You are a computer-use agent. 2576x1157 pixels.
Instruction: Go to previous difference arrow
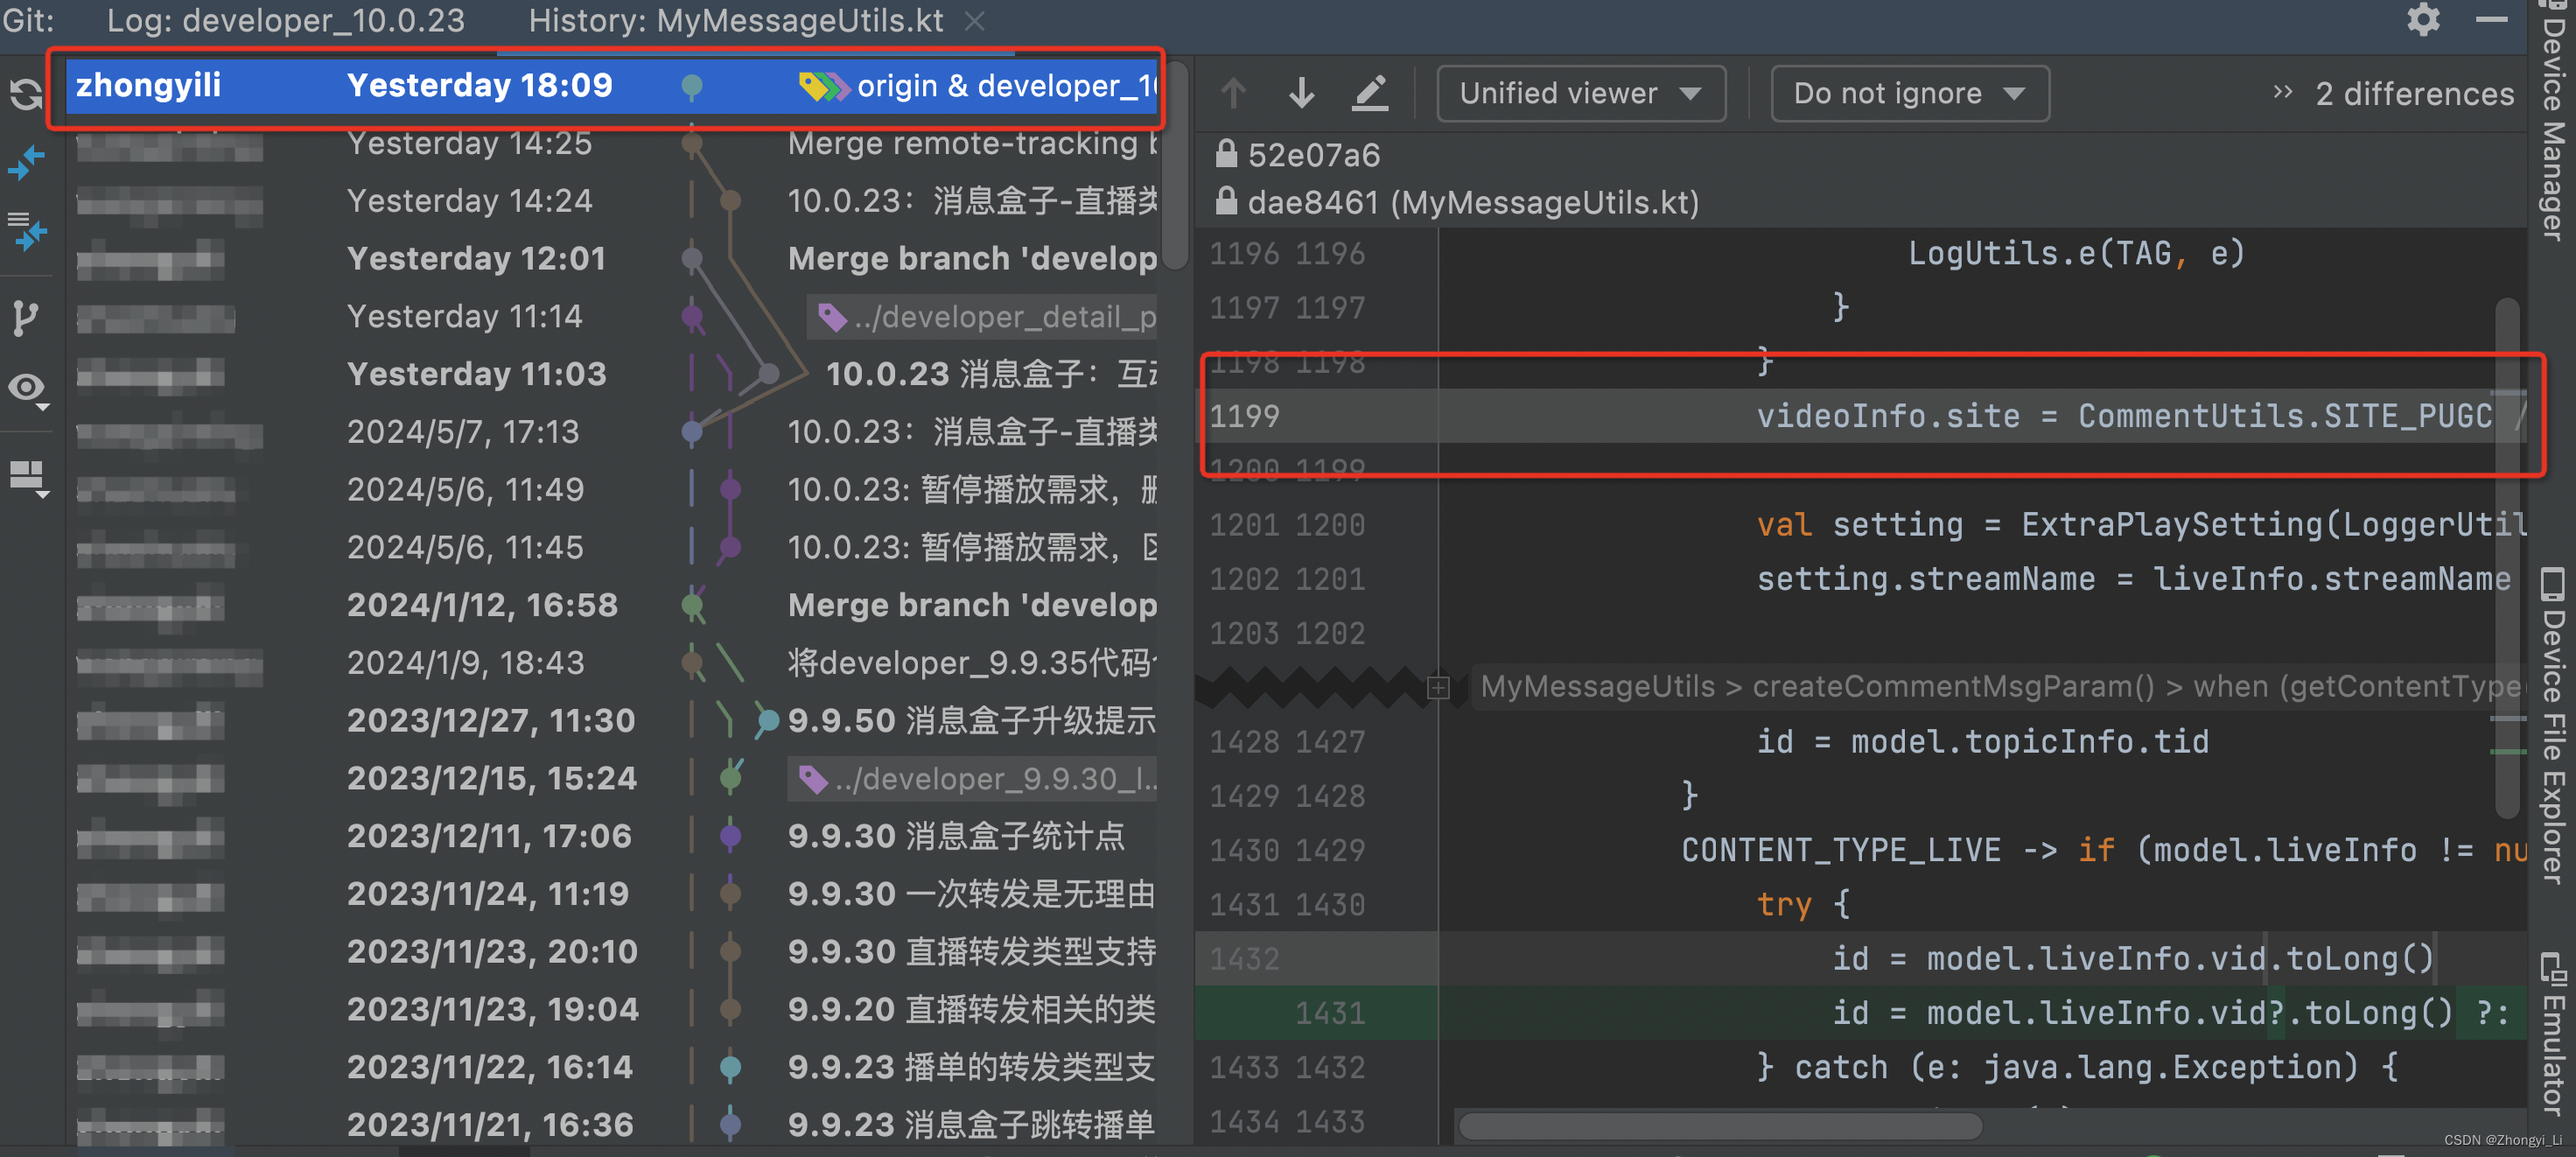(1233, 93)
